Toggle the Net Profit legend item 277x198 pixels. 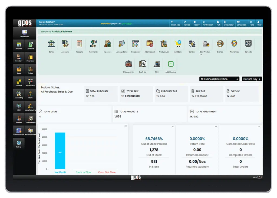click(x=60, y=172)
